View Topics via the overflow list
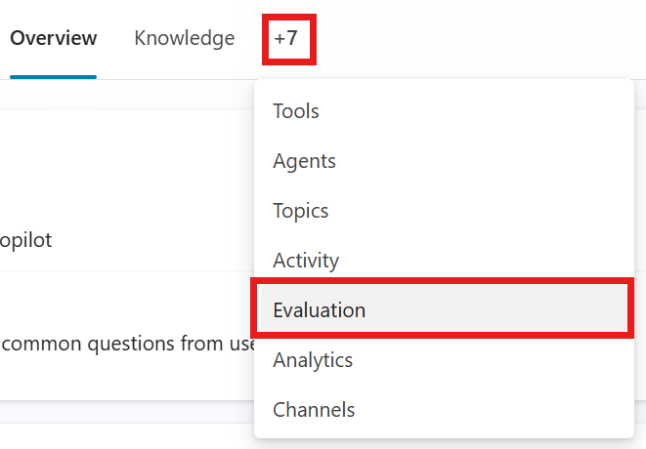The width and height of the screenshot is (646, 449). pyautogui.click(x=300, y=211)
